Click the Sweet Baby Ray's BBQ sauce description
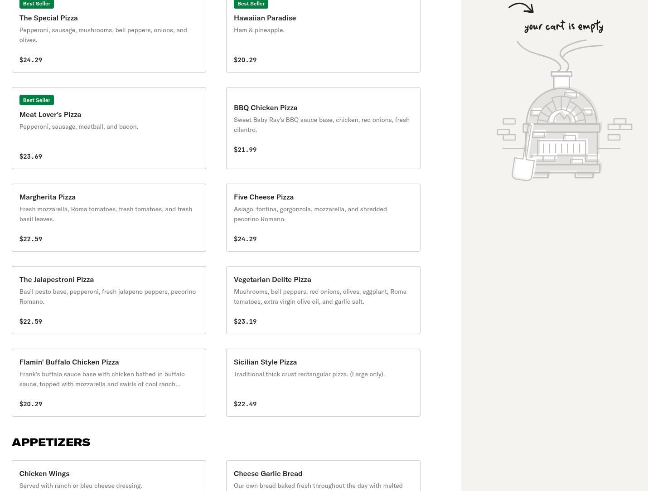This screenshot has width=648, height=491. point(322,125)
